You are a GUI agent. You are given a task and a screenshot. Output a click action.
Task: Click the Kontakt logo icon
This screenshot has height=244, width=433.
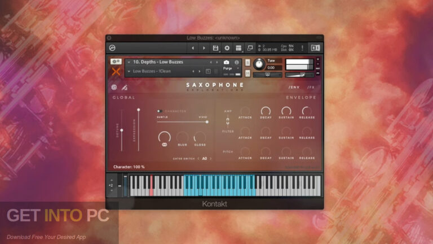click(112, 48)
